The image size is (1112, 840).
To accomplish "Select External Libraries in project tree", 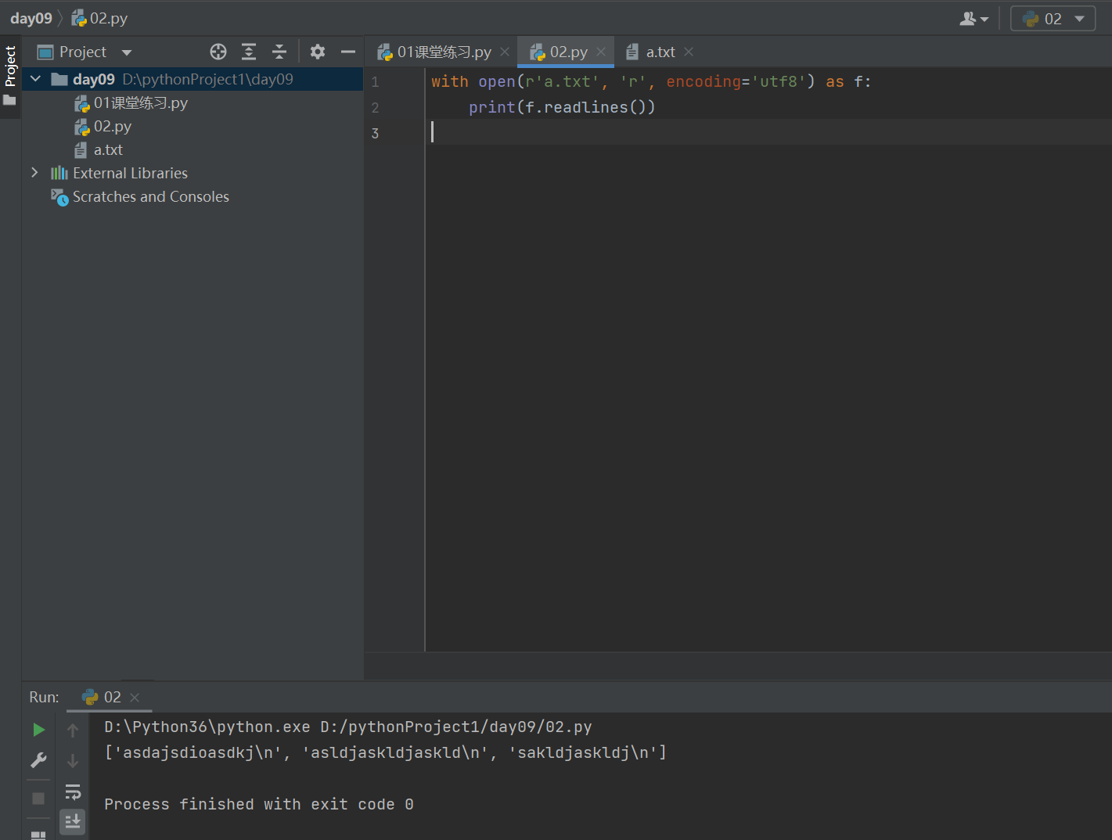I will pyautogui.click(x=130, y=173).
